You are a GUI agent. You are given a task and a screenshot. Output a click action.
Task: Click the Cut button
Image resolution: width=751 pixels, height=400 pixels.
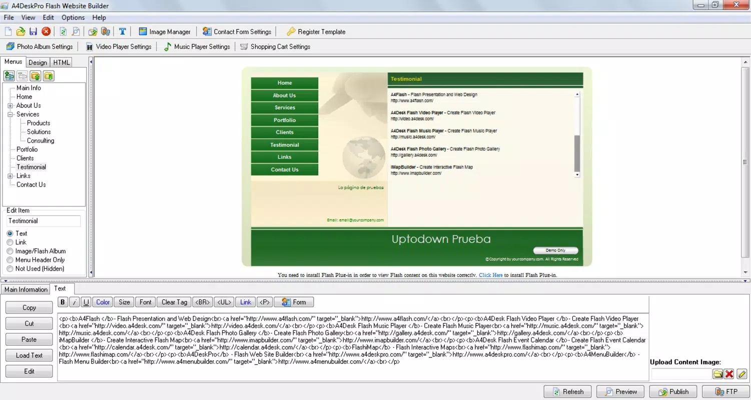pyautogui.click(x=29, y=323)
